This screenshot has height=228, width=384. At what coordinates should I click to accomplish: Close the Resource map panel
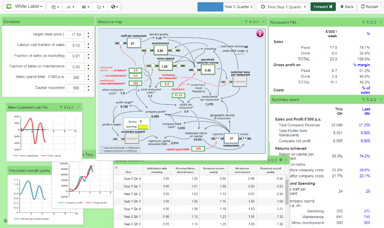tap(263, 22)
